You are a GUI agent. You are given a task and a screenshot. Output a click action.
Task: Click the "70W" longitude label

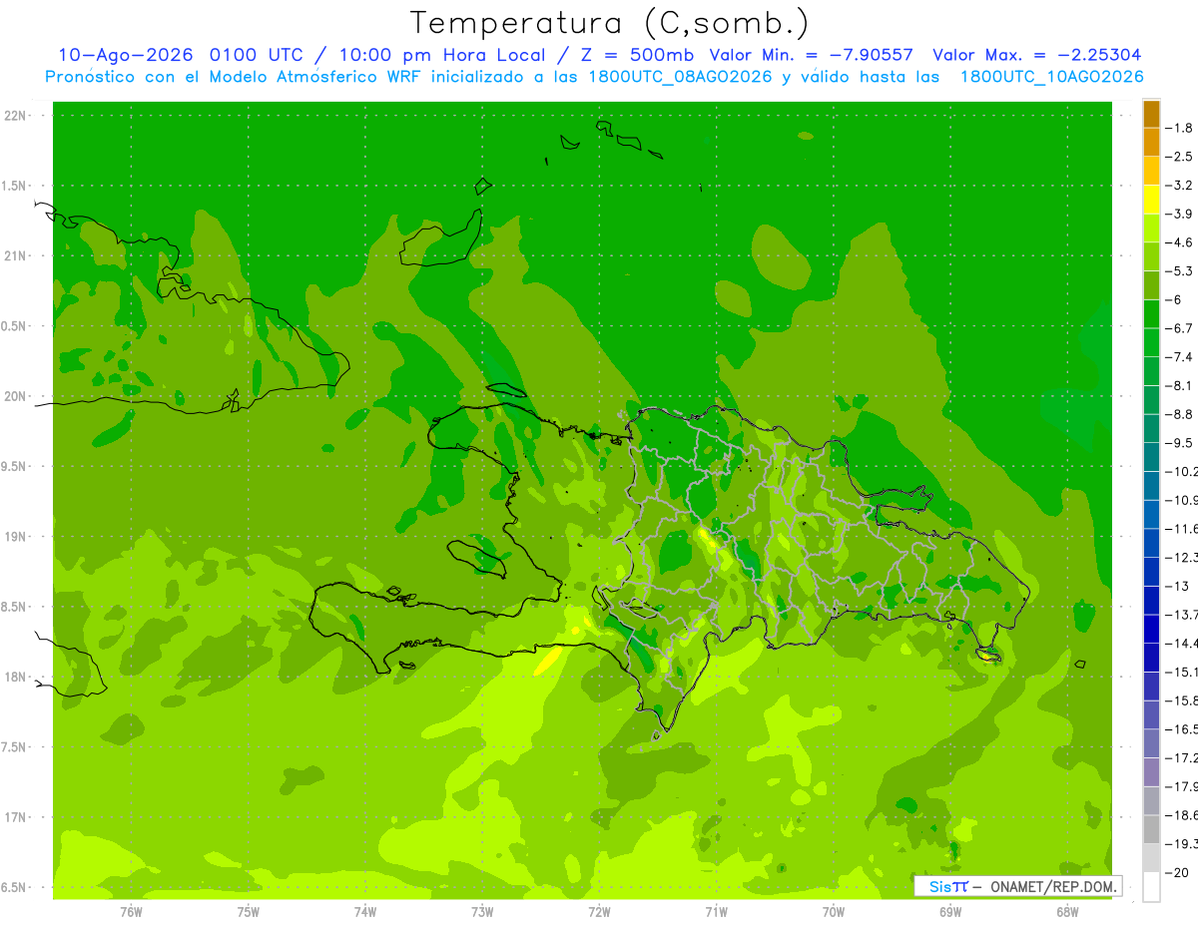(x=834, y=911)
